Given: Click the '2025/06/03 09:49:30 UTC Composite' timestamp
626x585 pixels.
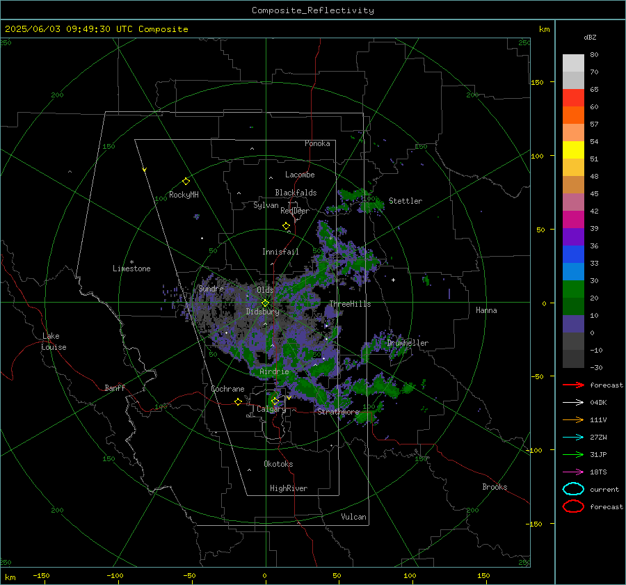Looking at the screenshot, I should [x=96, y=29].
